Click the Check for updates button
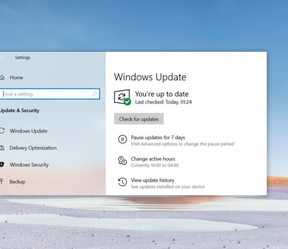This screenshot has height=249, width=288. click(x=139, y=119)
